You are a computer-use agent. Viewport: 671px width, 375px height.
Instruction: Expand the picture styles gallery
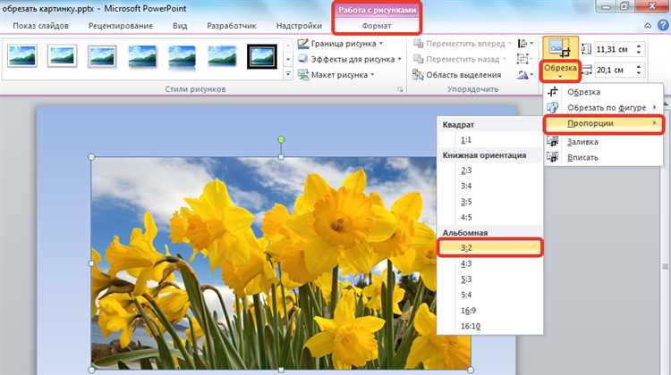288,74
